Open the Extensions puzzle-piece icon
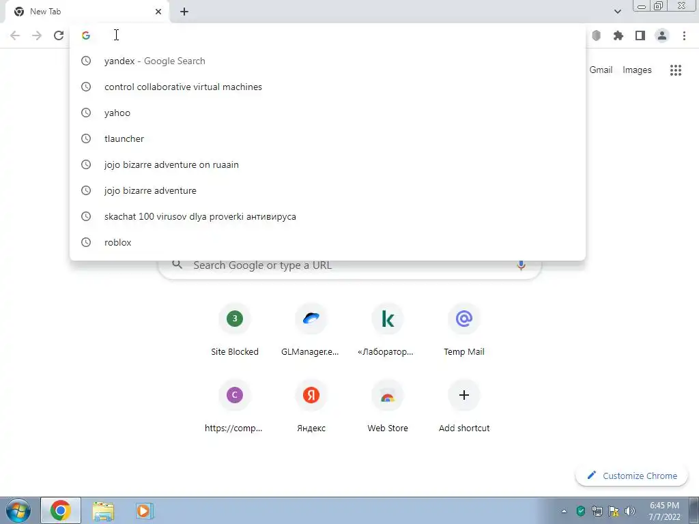 coord(618,35)
